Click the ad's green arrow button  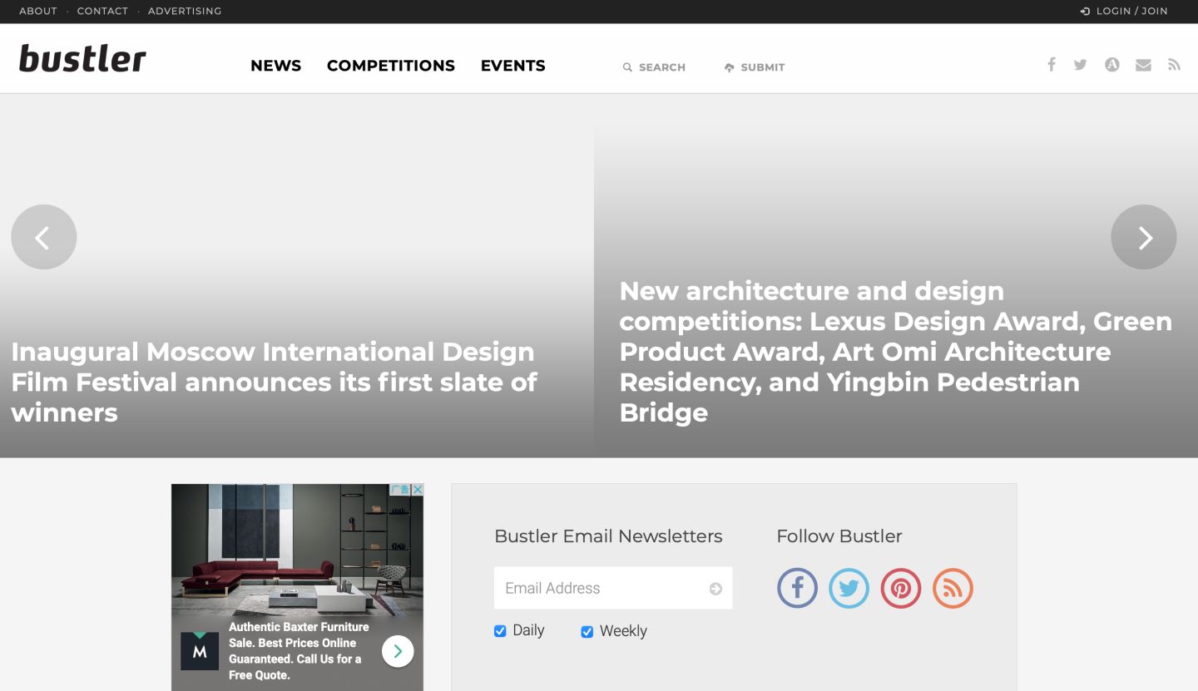[x=398, y=651]
